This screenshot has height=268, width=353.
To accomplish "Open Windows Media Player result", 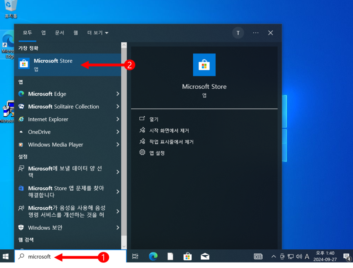I will tap(65, 145).
